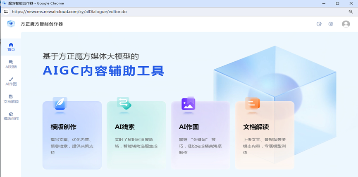Open the 首页 home sidebar item
The width and height of the screenshot is (358, 177).
[11, 47]
